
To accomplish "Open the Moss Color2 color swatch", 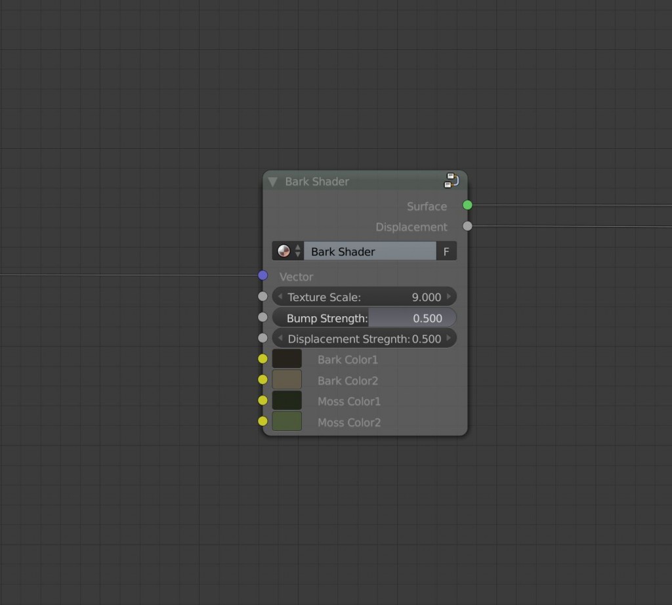I will tap(286, 422).
